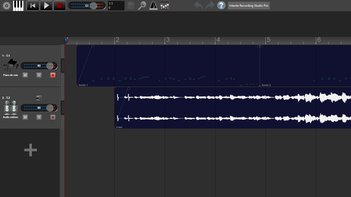Jump to bar 3 on the ruler
Screen dimensions: 351x197
pyautogui.click(x=168, y=40)
